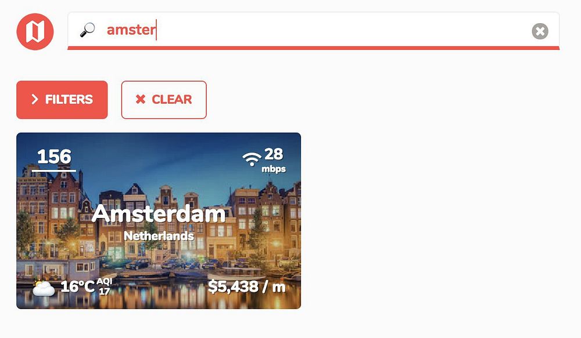This screenshot has width=581, height=338.
Task: Open the Amsterdam city card
Action: click(x=159, y=221)
